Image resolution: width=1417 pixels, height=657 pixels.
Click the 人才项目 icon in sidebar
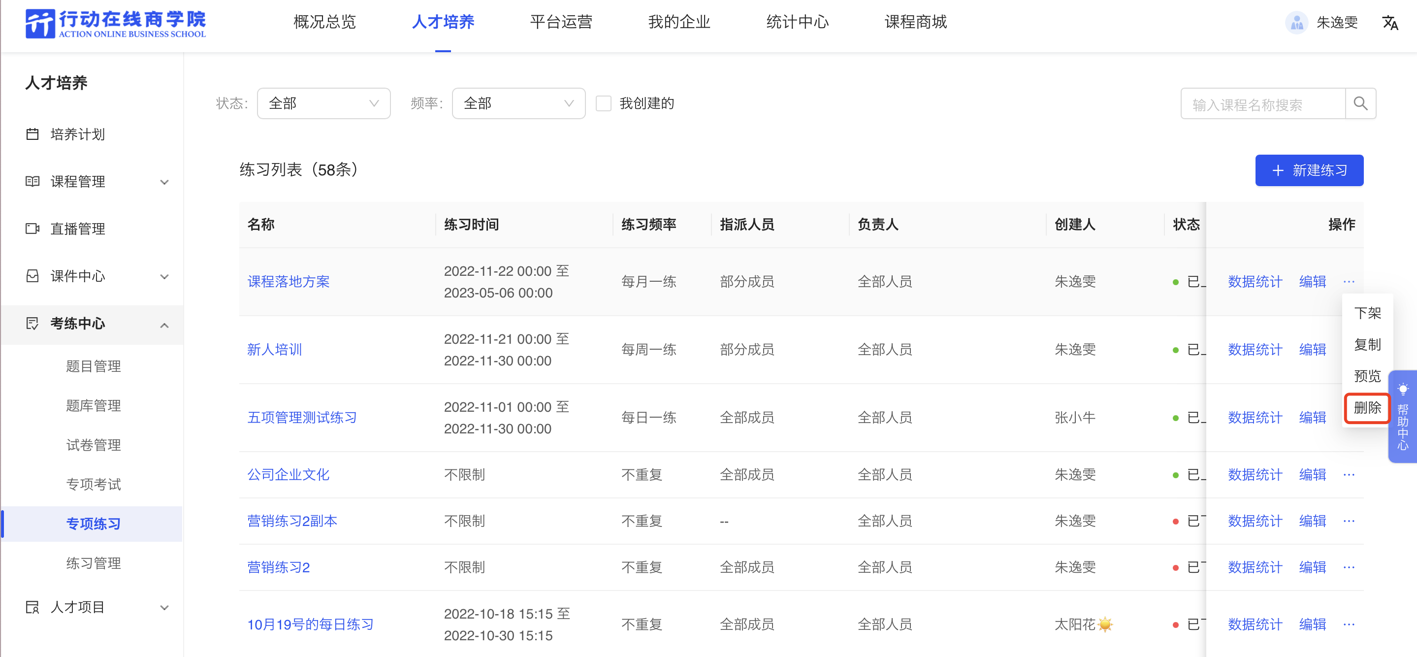click(x=32, y=607)
